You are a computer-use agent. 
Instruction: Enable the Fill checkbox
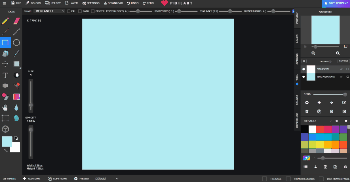pyautogui.click(x=69, y=11)
